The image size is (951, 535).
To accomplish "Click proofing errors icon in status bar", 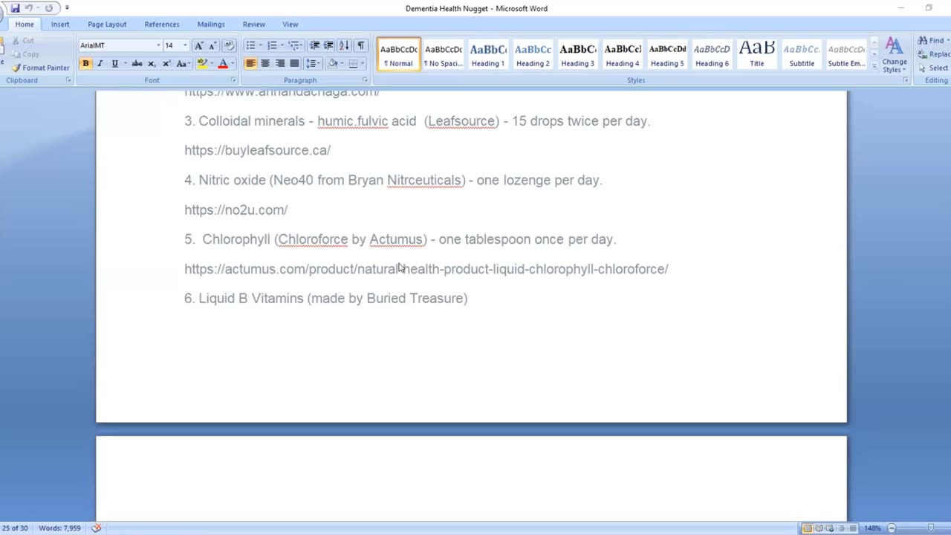I will click(96, 528).
